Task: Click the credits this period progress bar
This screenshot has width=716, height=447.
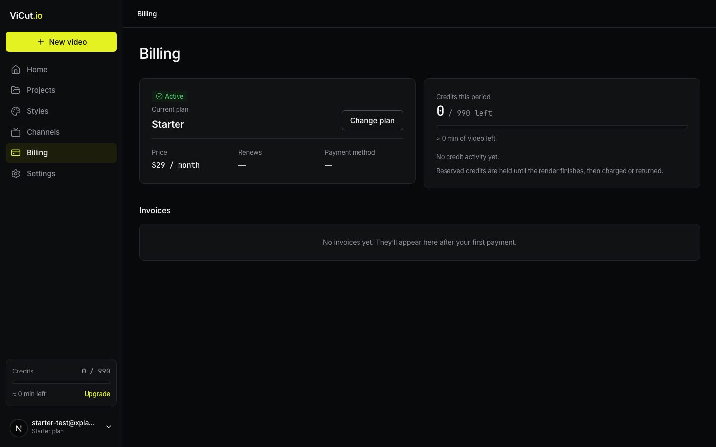Action: tap(562, 127)
